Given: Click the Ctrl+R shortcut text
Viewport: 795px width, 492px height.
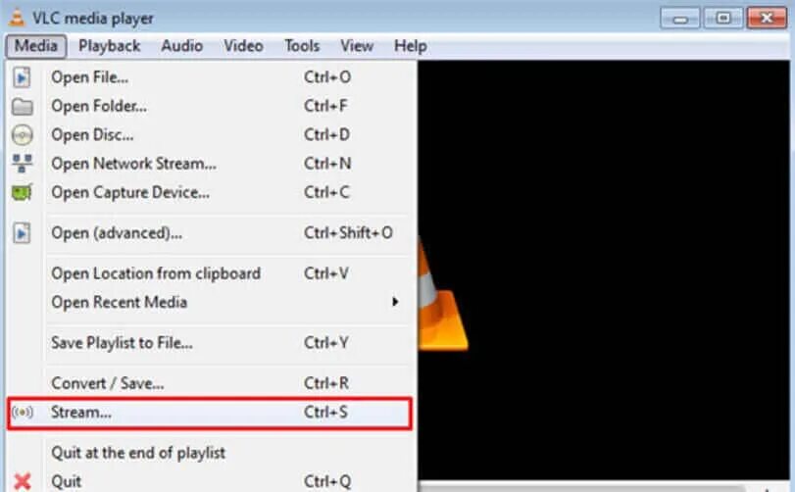Looking at the screenshot, I should click(326, 383).
